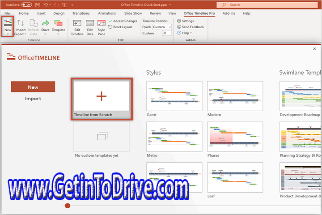Select Planning Strategy BI Roadmap template
The width and height of the screenshot is (322, 215).
pos(300,137)
